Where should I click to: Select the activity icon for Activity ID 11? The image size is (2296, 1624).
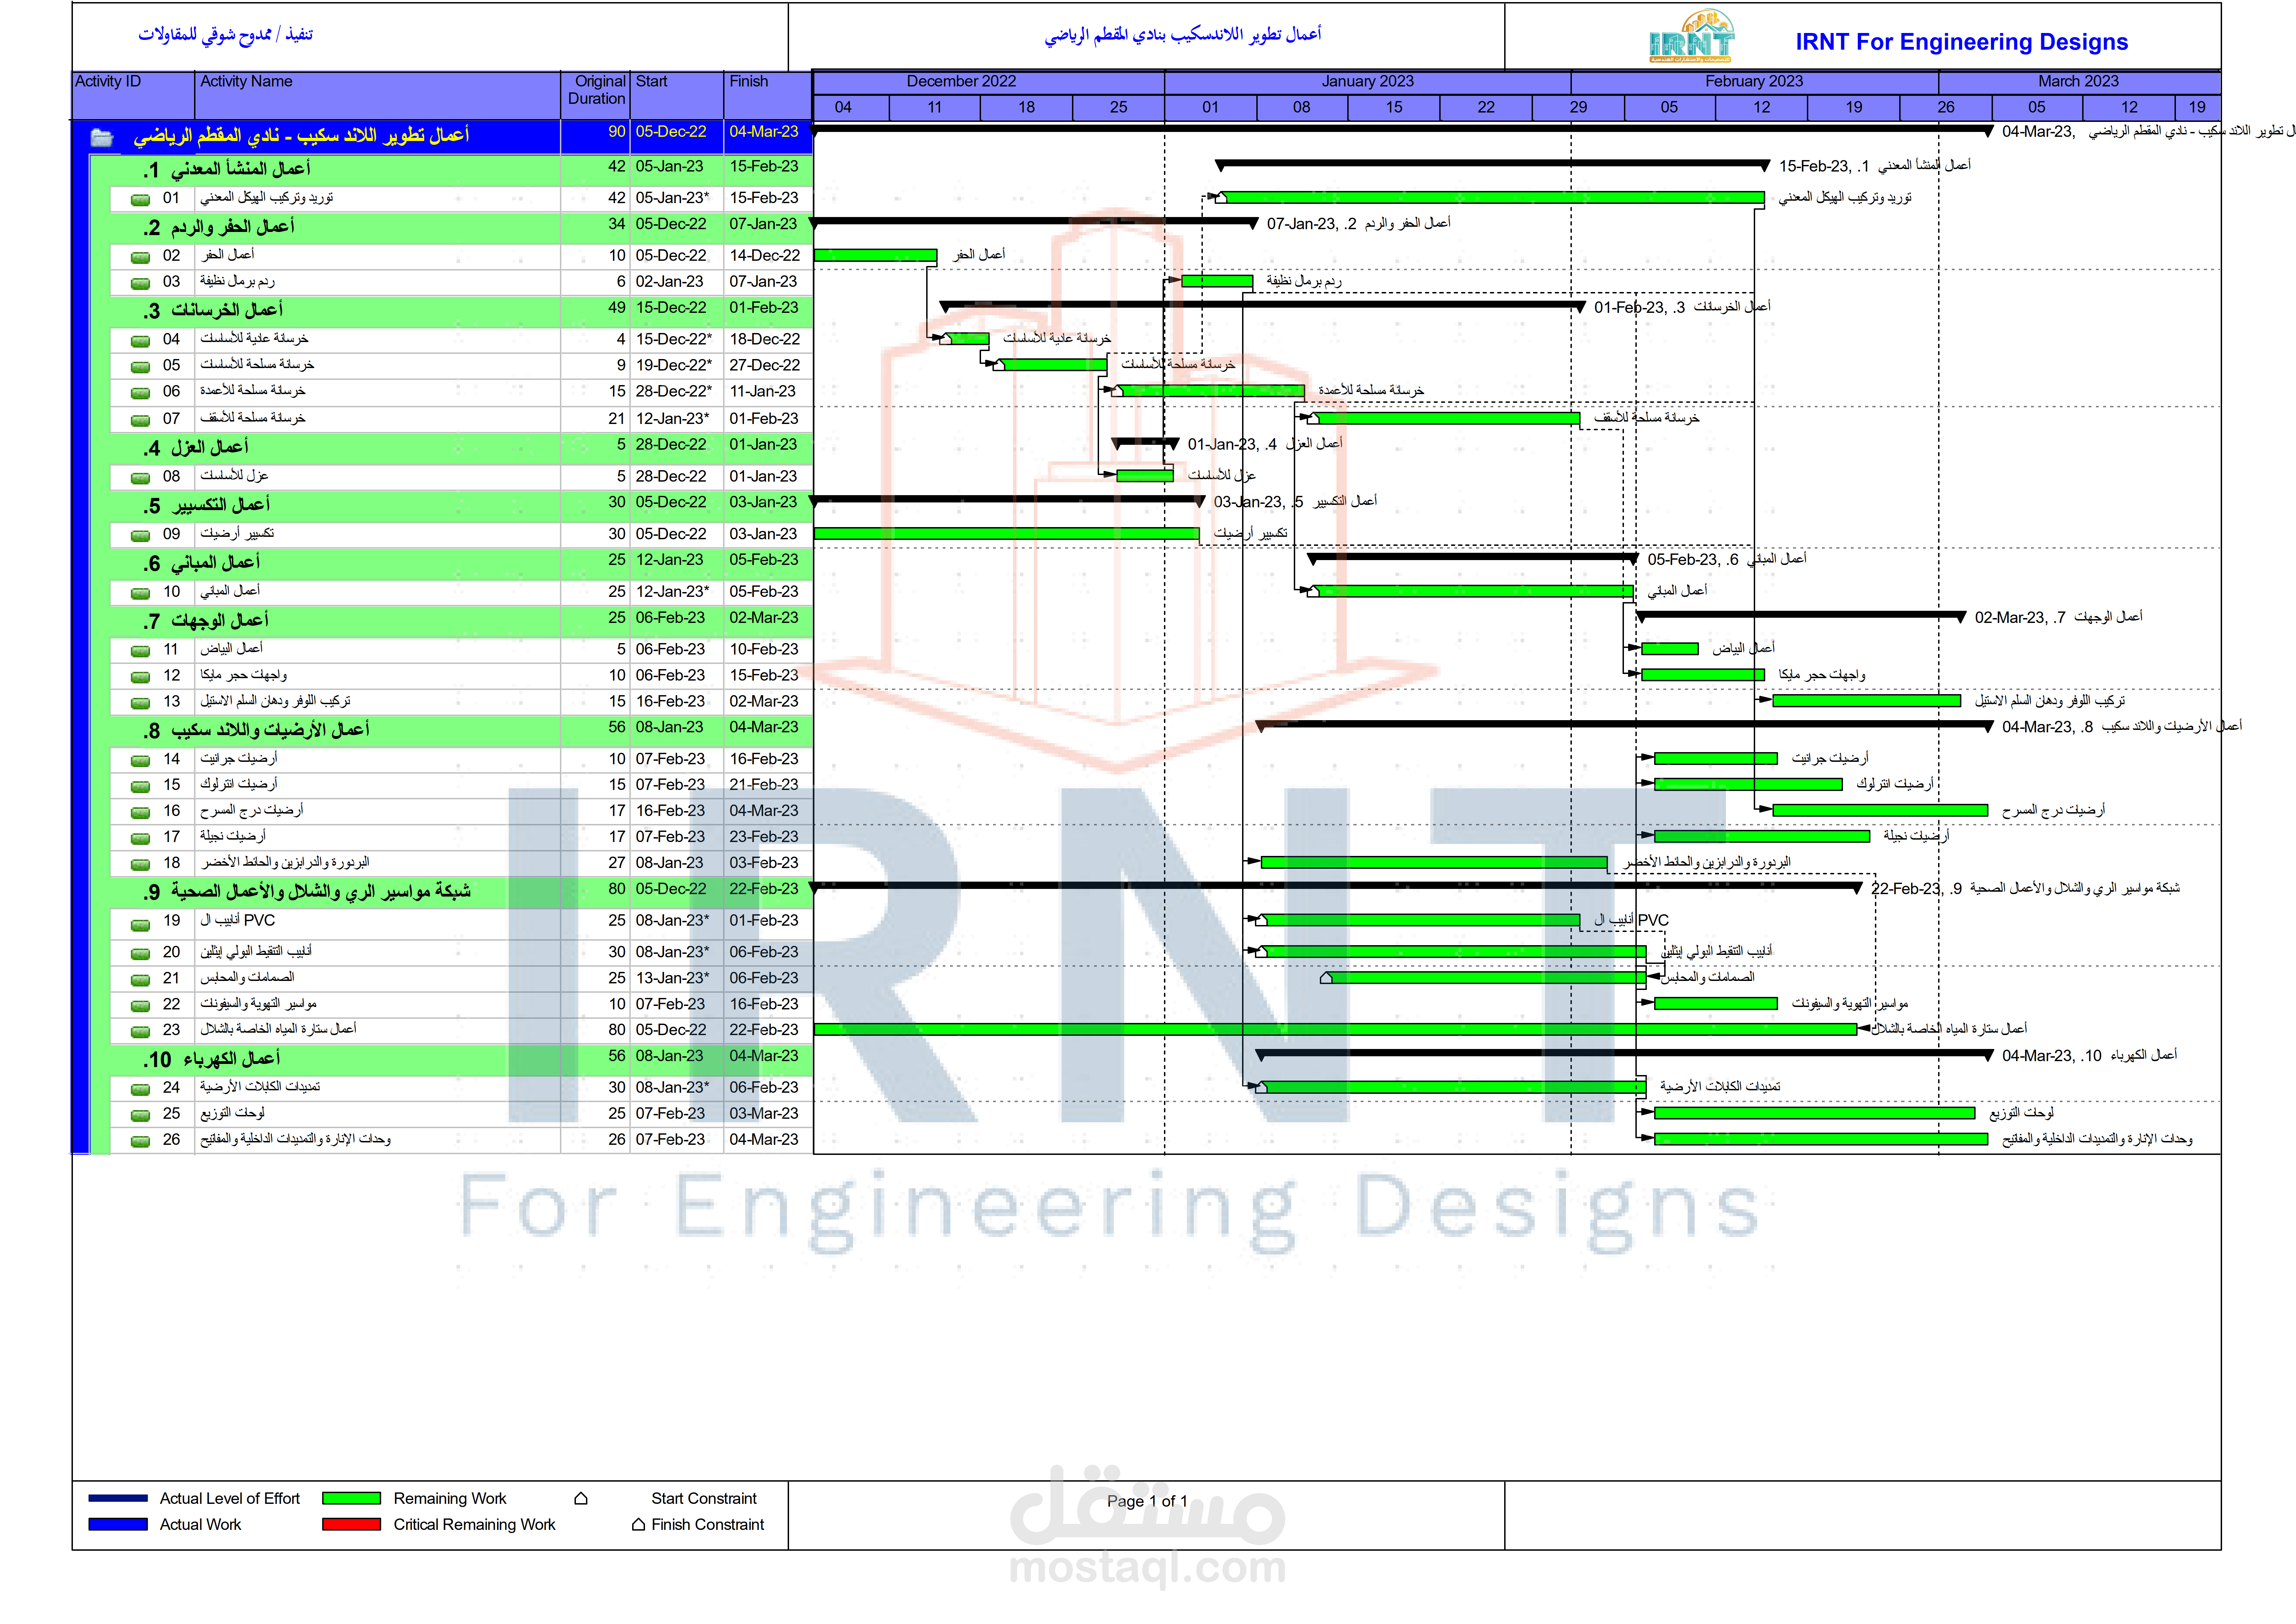[x=140, y=651]
